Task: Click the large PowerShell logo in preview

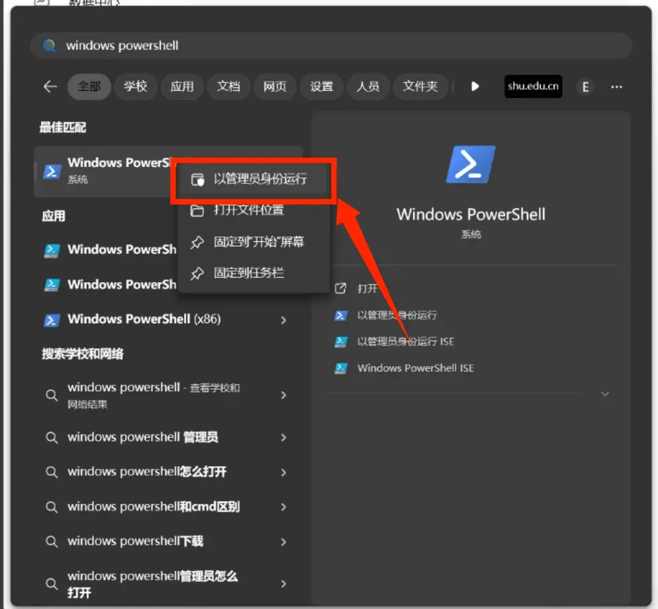Action: coord(471,165)
